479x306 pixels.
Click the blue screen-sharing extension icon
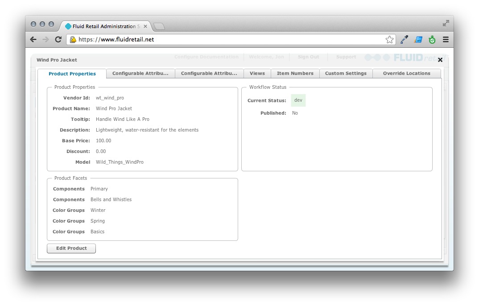(x=418, y=39)
